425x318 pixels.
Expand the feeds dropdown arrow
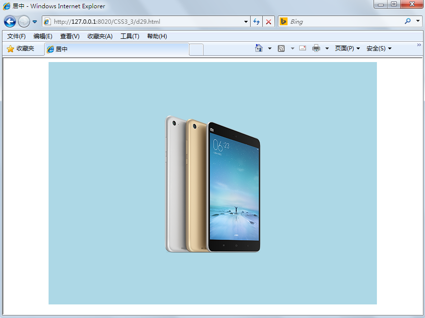(292, 48)
